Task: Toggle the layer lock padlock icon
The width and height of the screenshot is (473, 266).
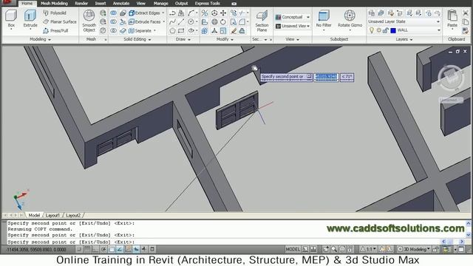Action: point(386,30)
